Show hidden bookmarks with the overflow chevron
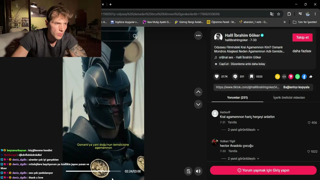The image size is (320, 180). (x=284, y=22)
